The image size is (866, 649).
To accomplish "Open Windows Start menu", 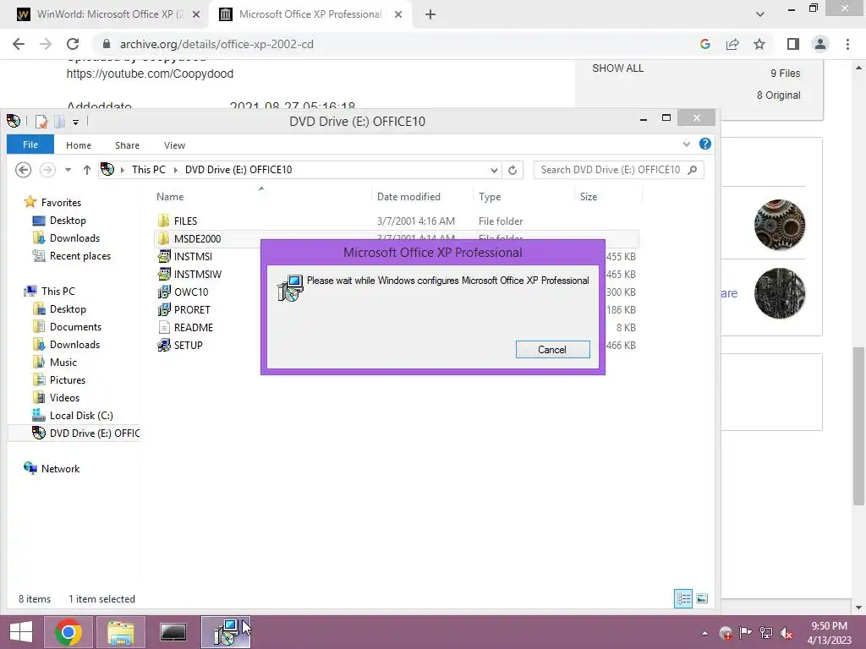I will 21,632.
